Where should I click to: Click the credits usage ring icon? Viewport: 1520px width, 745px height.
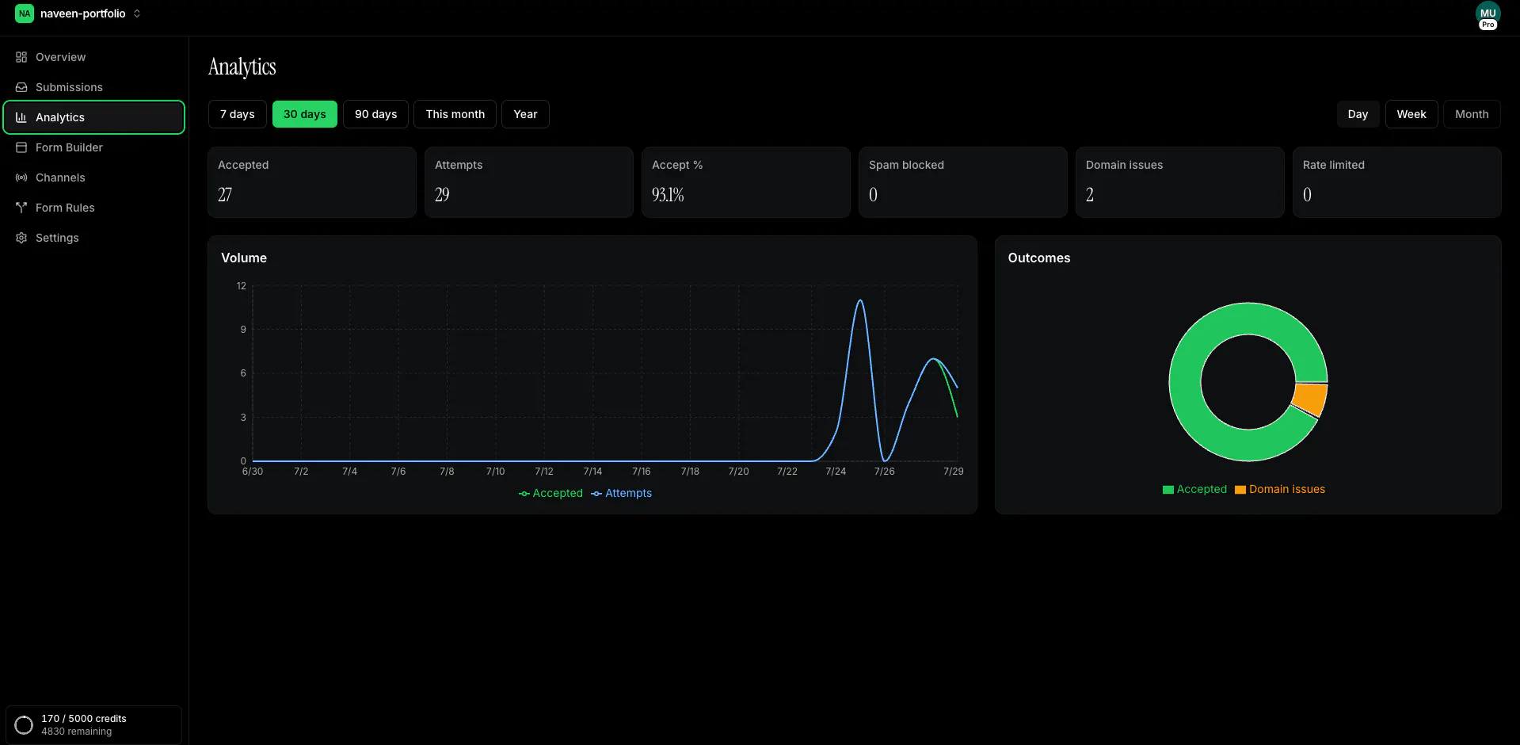(24, 725)
